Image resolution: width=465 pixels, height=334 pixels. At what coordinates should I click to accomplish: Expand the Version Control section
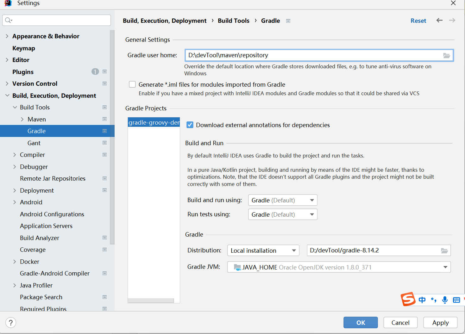[x=7, y=83]
